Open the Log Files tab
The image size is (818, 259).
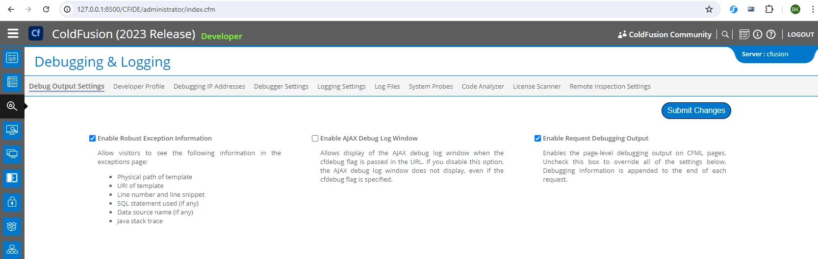pyautogui.click(x=387, y=86)
